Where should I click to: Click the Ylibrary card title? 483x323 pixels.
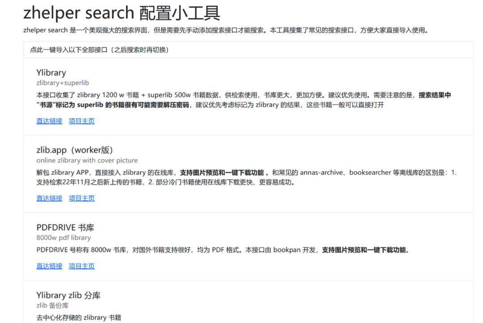click(x=51, y=73)
